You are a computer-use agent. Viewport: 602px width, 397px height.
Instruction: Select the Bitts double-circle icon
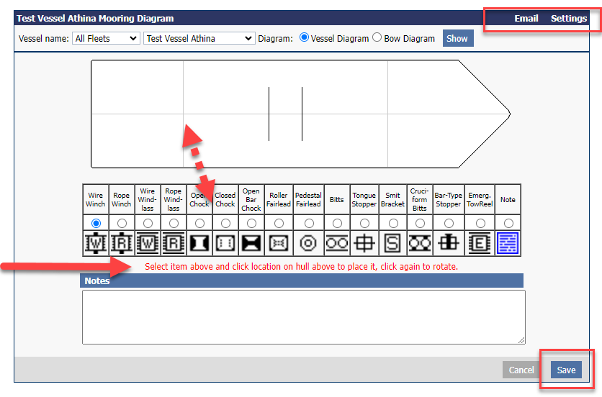(337, 243)
